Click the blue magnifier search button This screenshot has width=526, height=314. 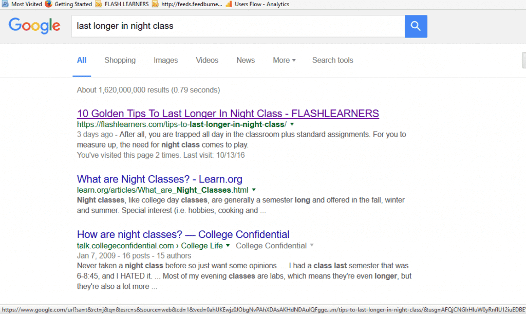(416, 26)
